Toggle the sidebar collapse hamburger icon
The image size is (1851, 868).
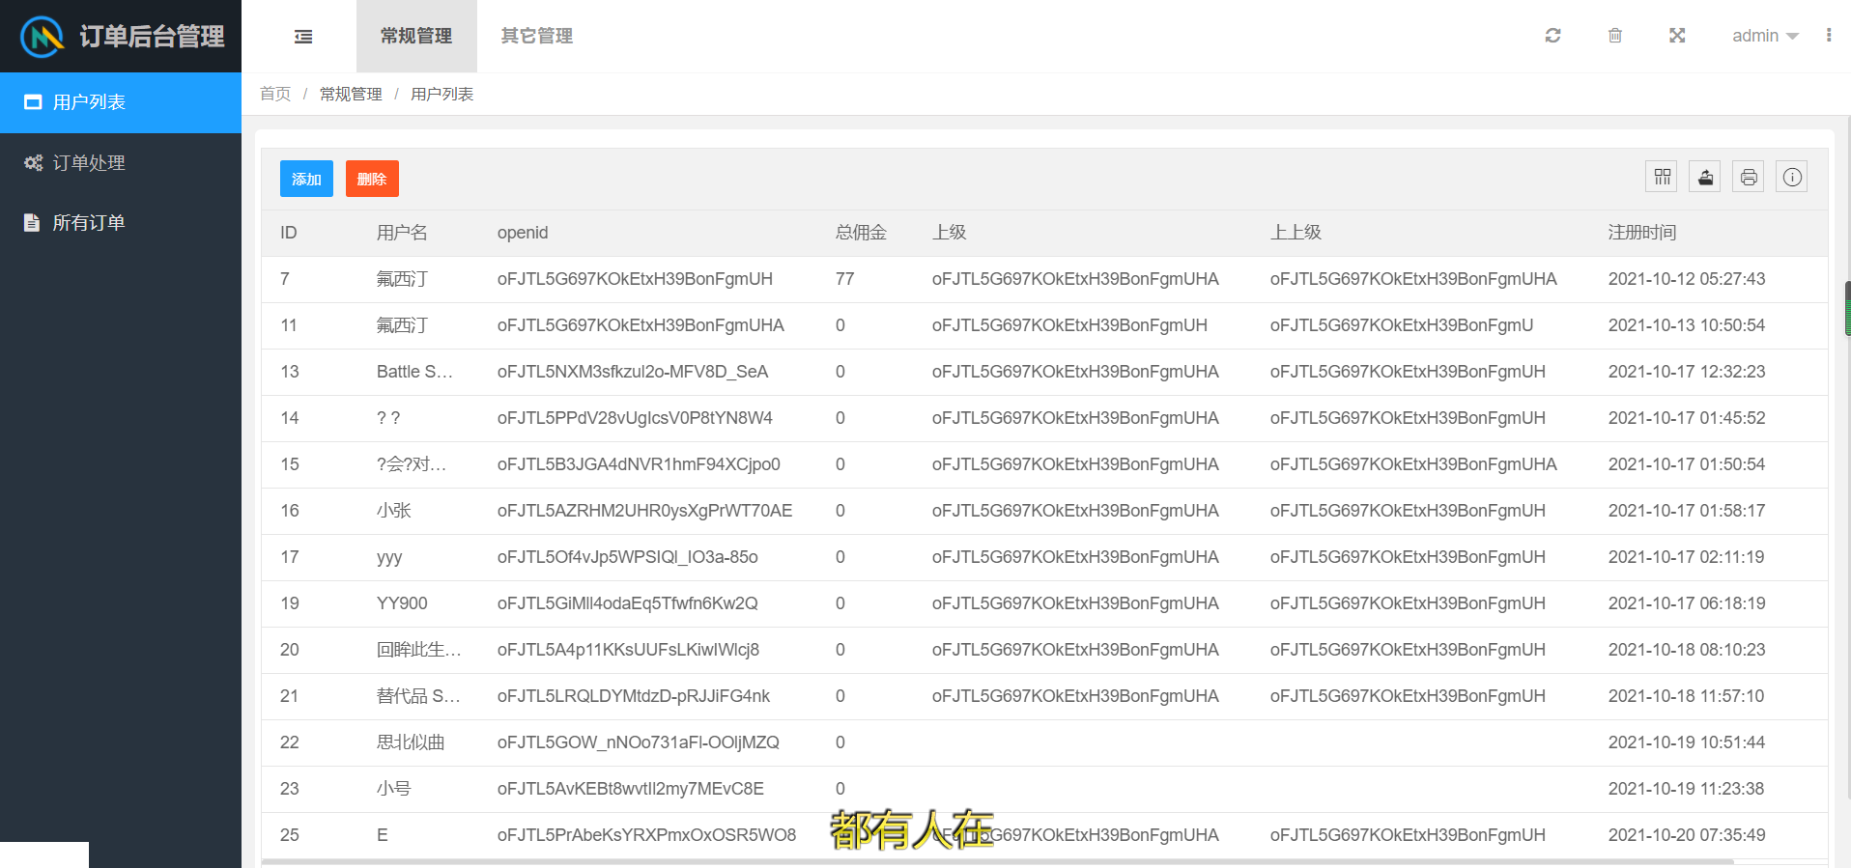[303, 37]
